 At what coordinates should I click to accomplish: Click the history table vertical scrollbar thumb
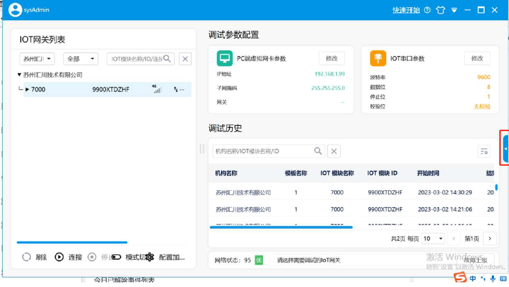pyautogui.click(x=497, y=187)
